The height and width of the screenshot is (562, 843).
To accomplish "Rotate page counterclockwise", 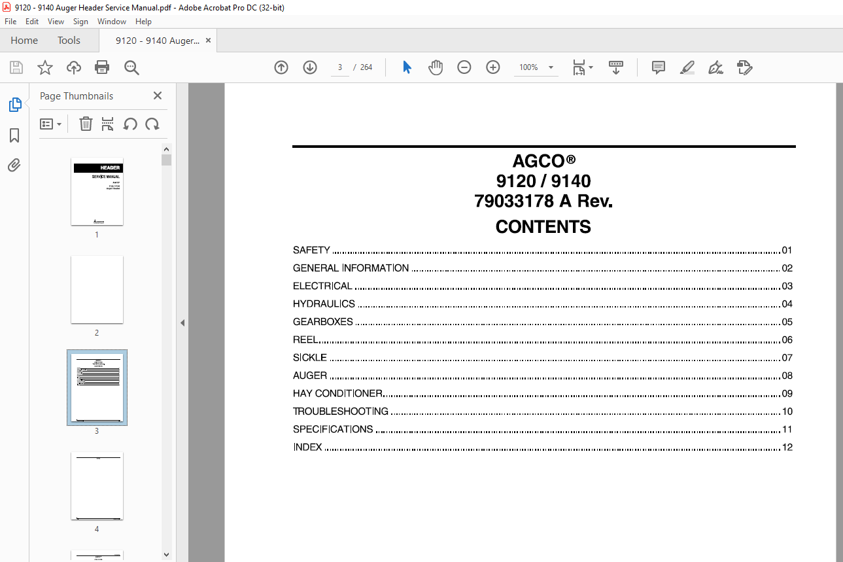I will [130, 124].
